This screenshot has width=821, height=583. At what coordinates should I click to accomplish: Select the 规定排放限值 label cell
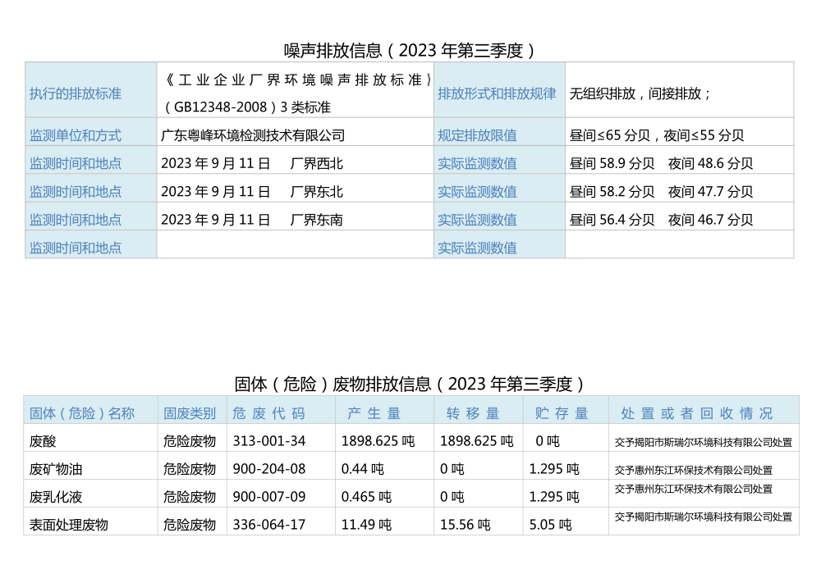[499, 132]
